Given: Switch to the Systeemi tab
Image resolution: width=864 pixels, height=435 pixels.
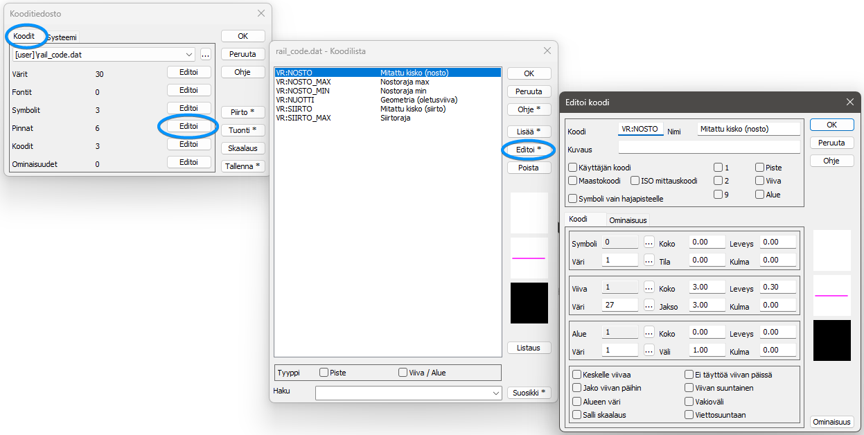Looking at the screenshot, I should click(62, 37).
